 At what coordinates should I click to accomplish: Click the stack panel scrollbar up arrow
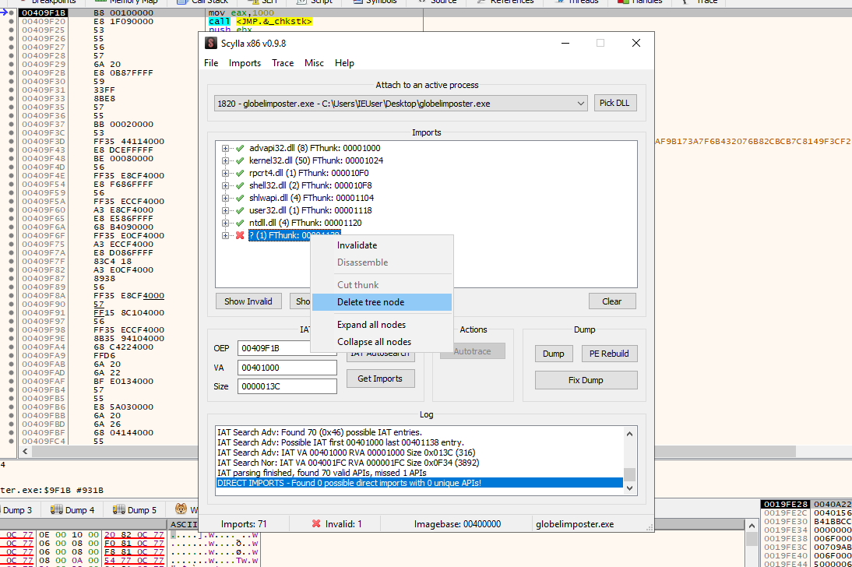pos(752,526)
